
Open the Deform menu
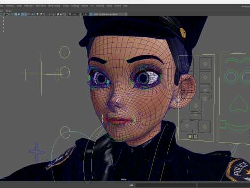pos(84,6)
